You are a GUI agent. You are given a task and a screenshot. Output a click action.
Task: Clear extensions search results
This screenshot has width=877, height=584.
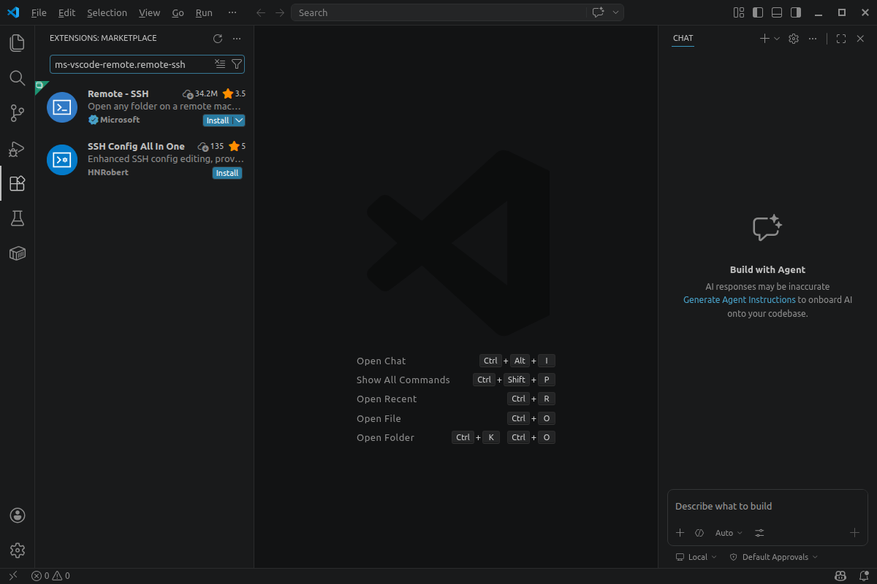220,64
